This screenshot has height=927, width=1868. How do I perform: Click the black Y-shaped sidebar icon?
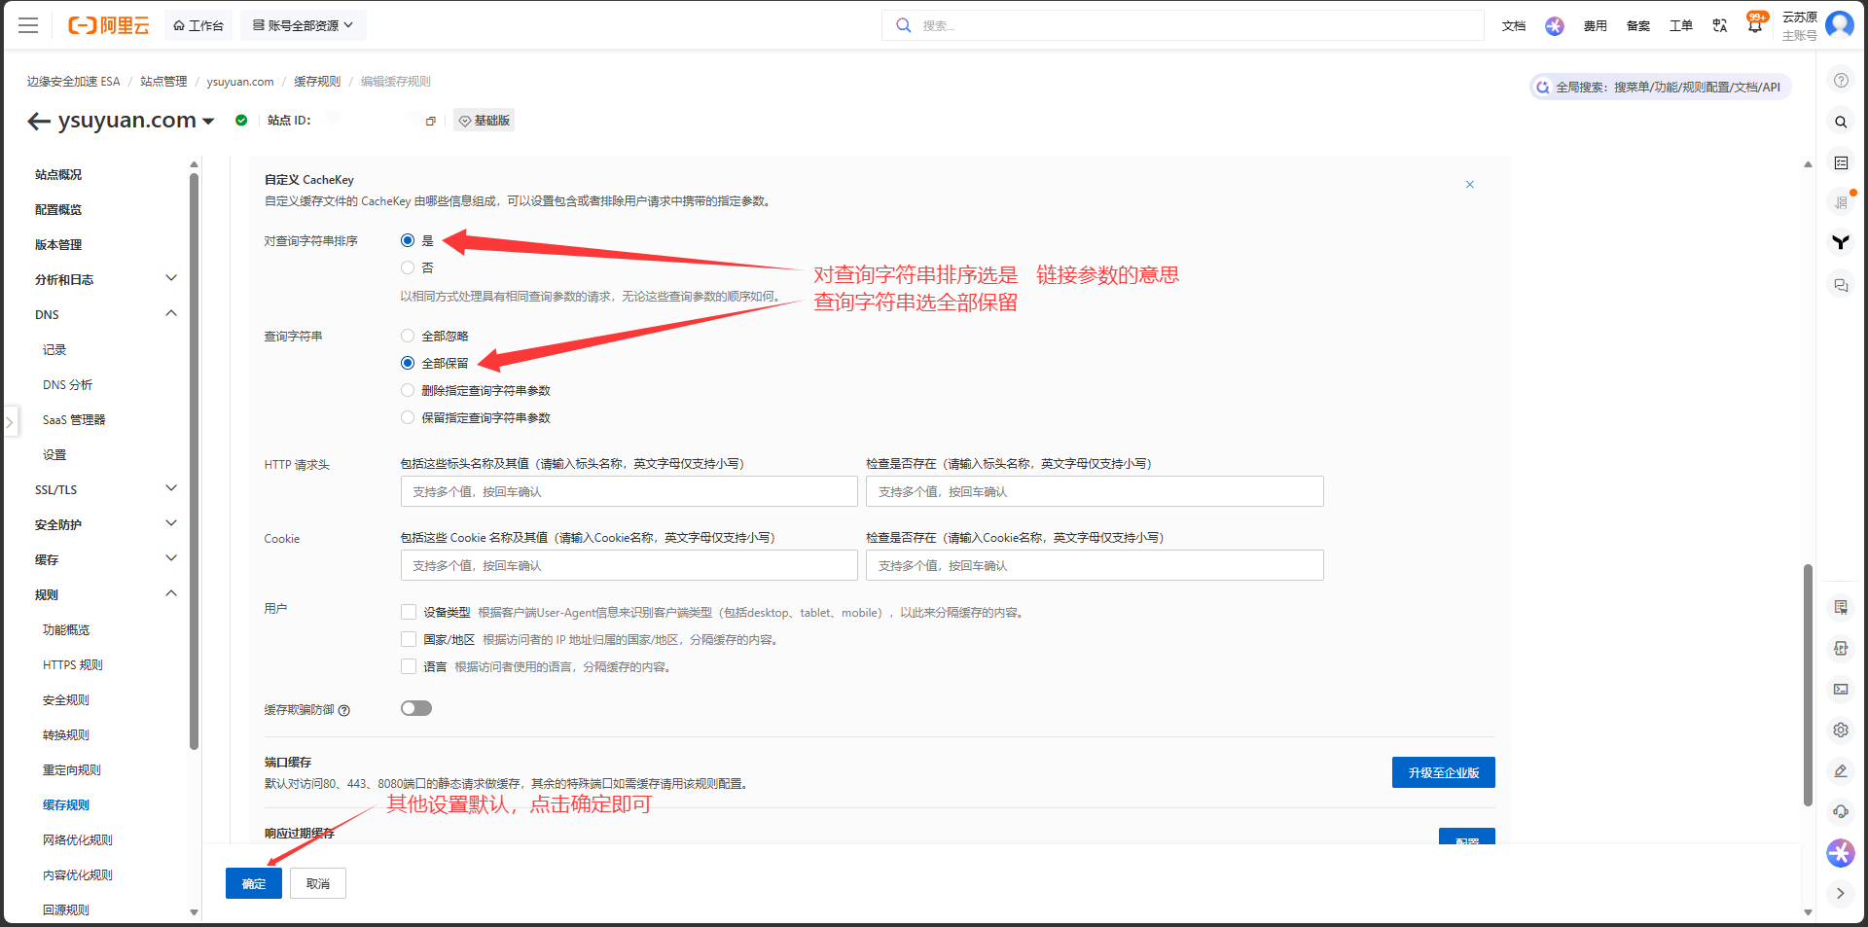pyautogui.click(x=1841, y=242)
